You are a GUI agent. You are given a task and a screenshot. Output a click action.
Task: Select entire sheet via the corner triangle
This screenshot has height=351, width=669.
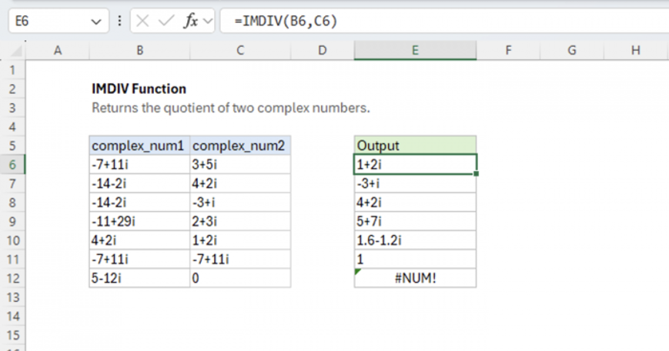click(x=14, y=50)
